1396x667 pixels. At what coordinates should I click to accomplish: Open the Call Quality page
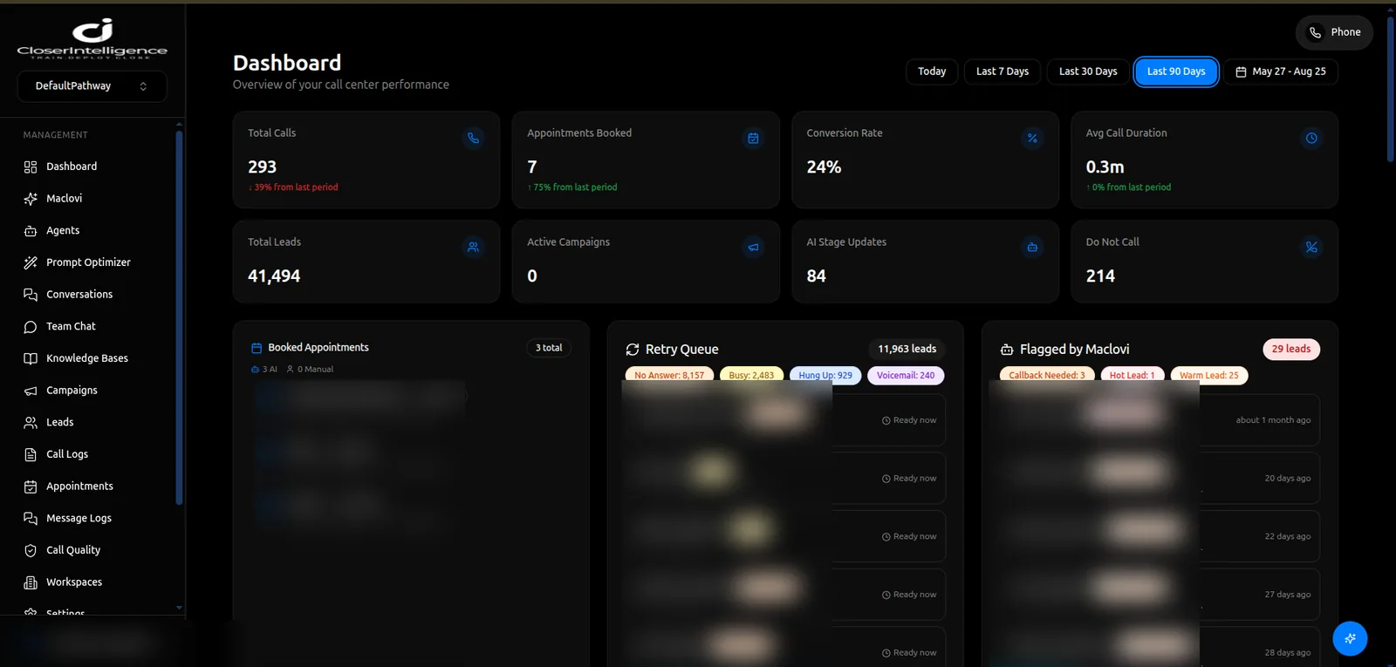tap(73, 550)
